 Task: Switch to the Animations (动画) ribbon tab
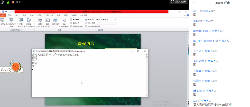(39, 15)
